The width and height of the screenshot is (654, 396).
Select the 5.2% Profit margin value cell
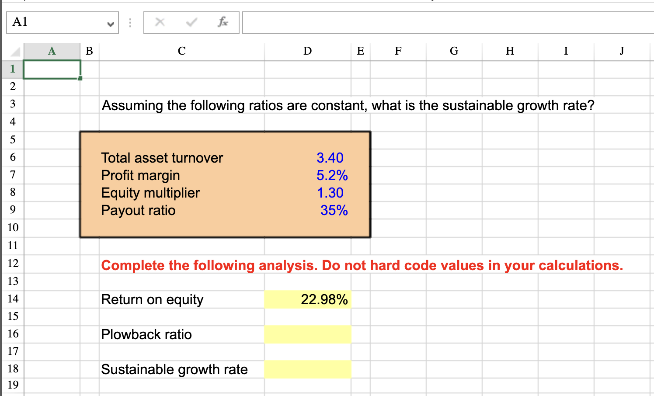[x=307, y=175]
